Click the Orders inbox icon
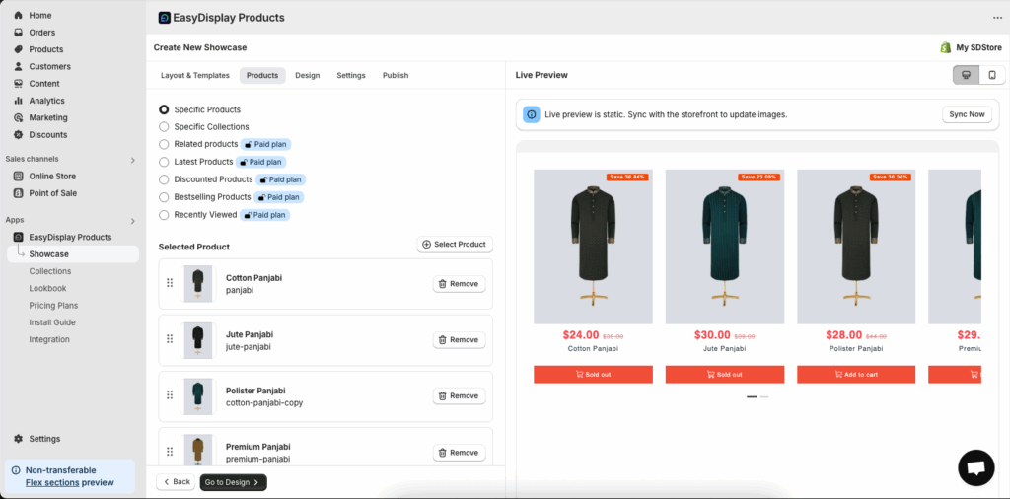This screenshot has height=499, width=1010. tap(18, 33)
